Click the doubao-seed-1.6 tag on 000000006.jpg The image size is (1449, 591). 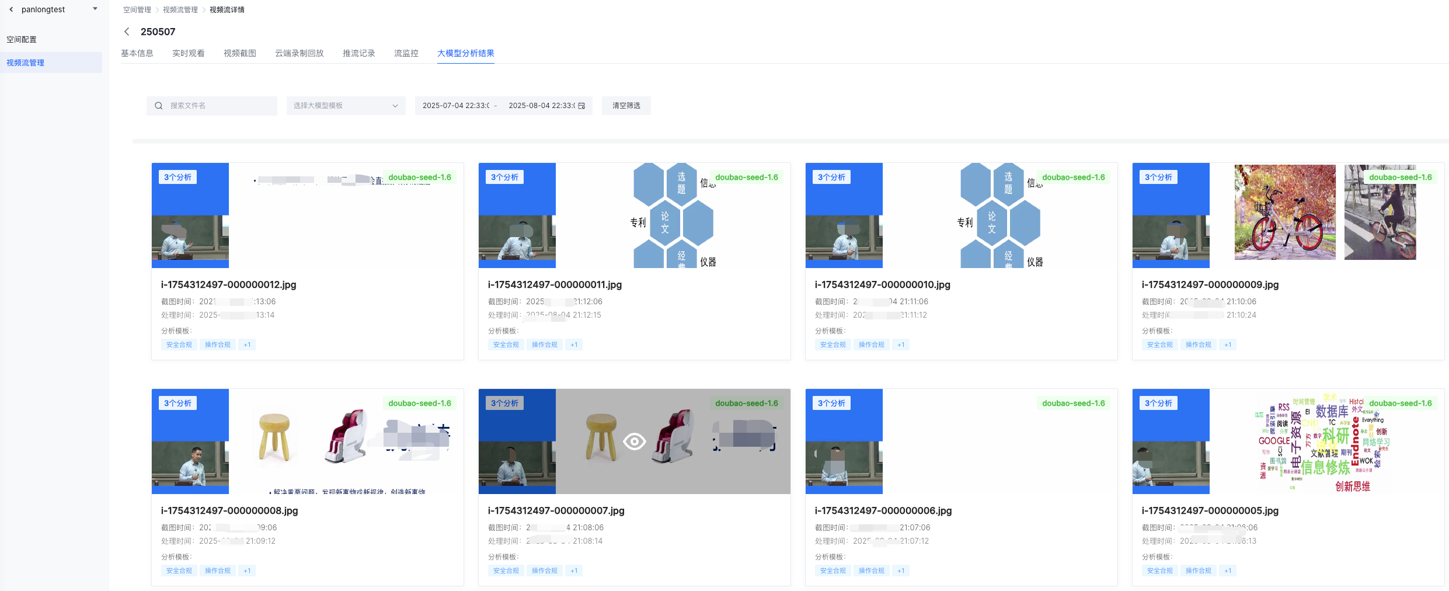click(x=1073, y=403)
